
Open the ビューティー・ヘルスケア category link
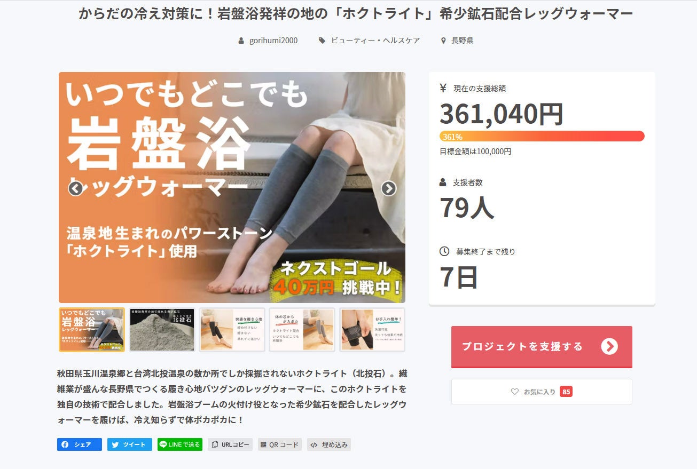(x=375, y=41)
